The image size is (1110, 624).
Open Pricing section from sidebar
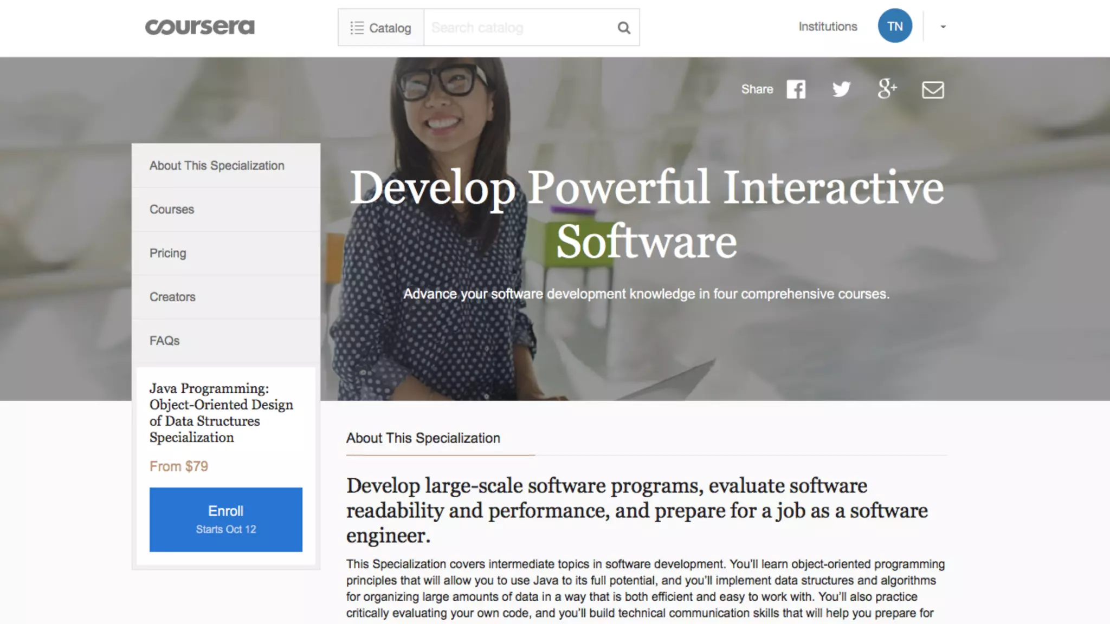click(x=168, y=253)
